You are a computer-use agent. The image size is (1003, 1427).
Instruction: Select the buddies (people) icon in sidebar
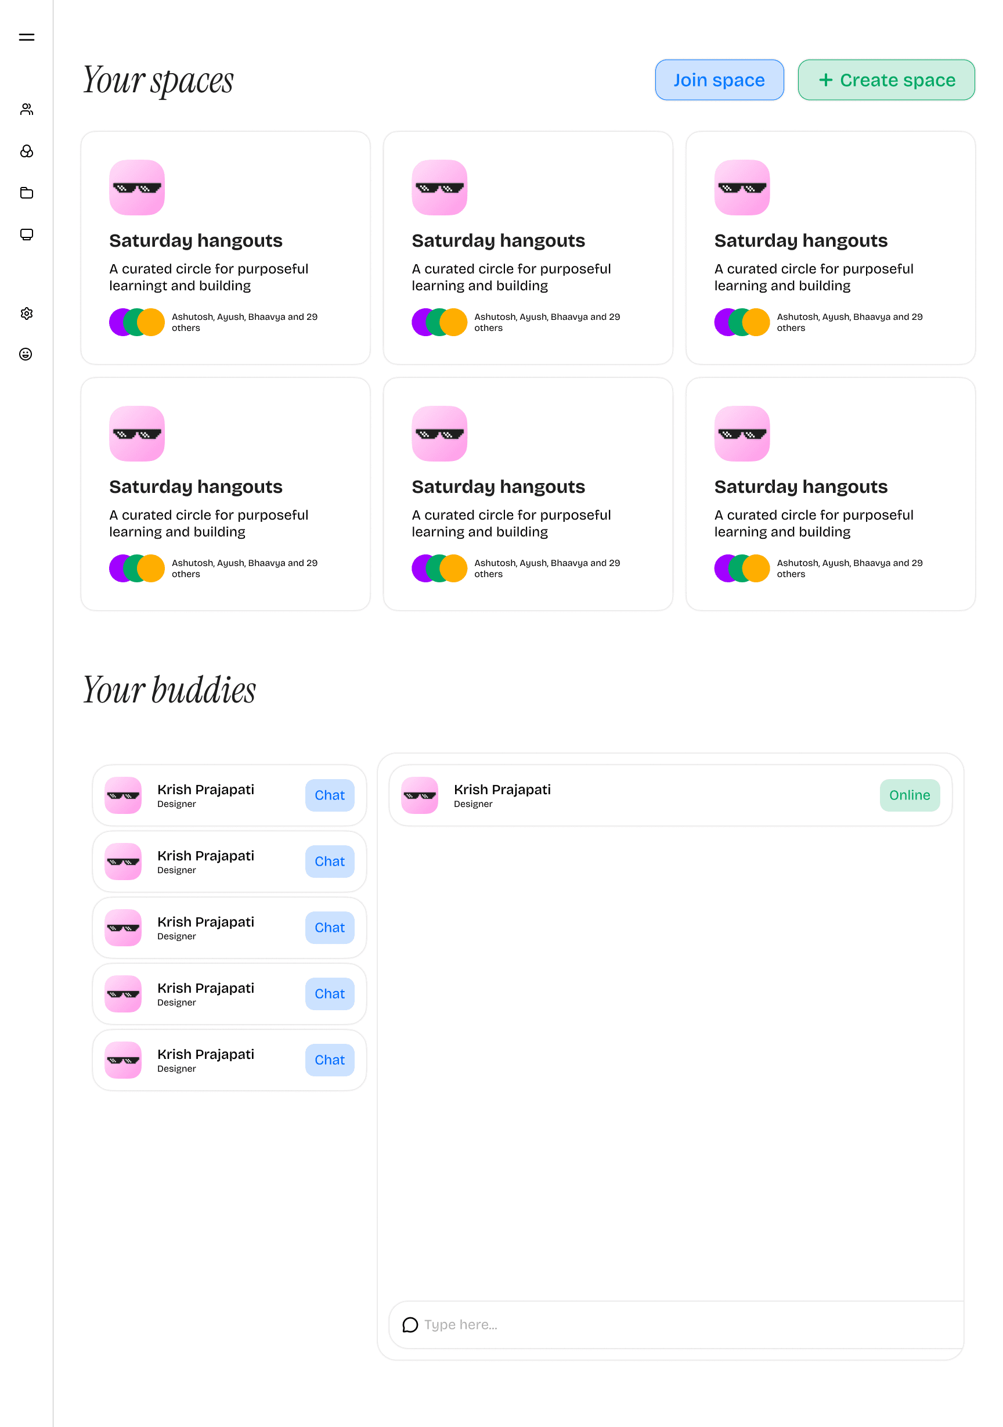click(x=27, y=109)
